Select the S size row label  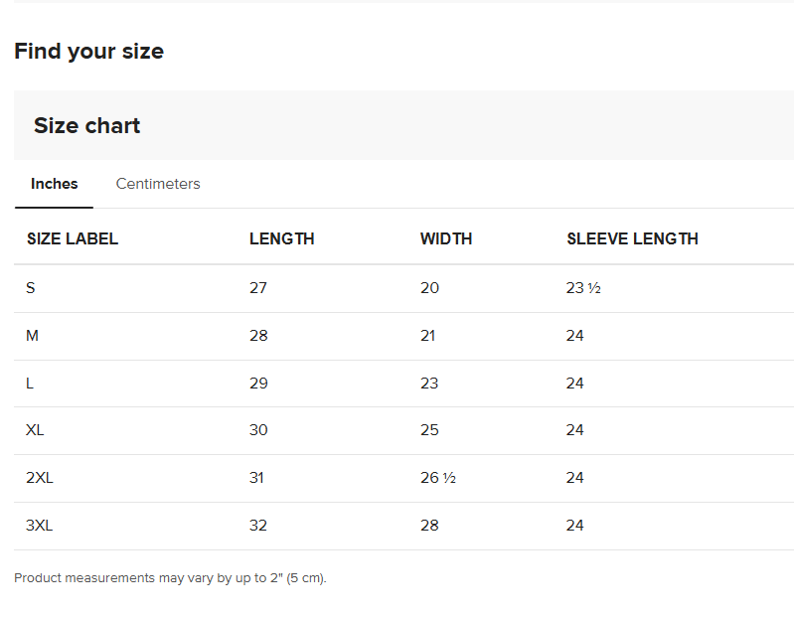[x=31, y=288]
